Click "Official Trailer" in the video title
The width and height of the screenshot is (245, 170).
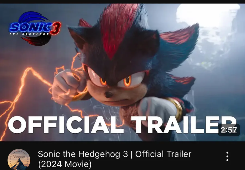pos(163,154)
